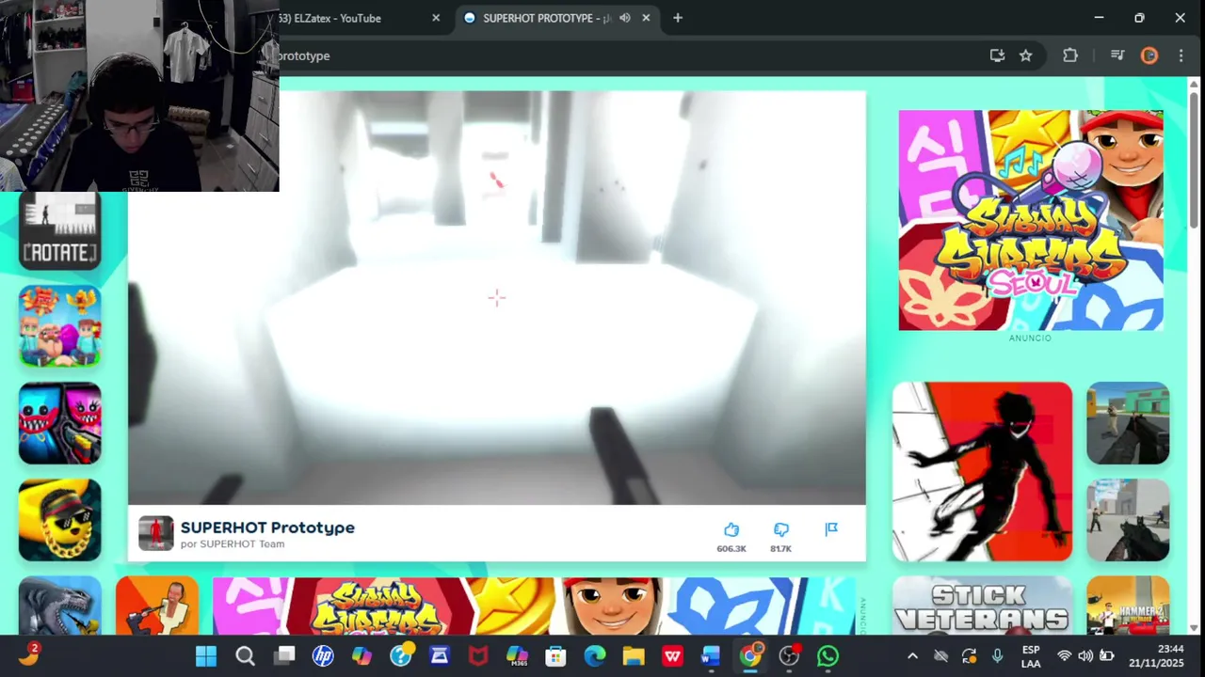Image resolution: width=1205 pixels, height=677 pixels.
Task: Open the upper first-person shooter game thumbnail
Action: point(1128,423)
